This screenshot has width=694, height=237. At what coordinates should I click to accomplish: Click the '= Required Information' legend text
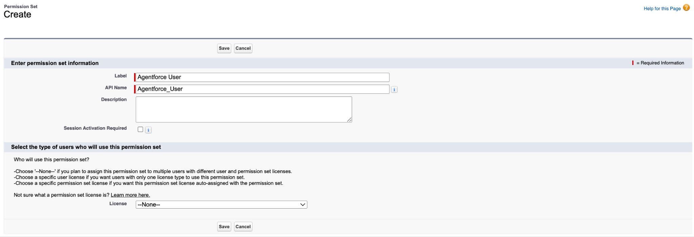click(660, 63)
